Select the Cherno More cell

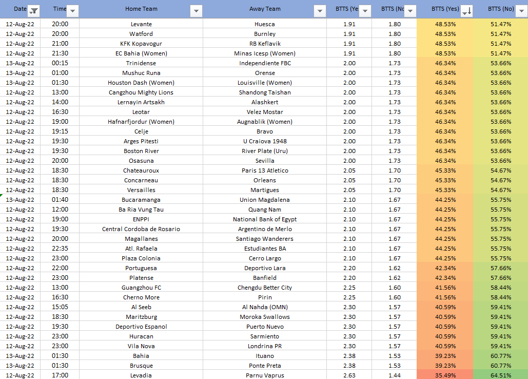click(141, 297)
